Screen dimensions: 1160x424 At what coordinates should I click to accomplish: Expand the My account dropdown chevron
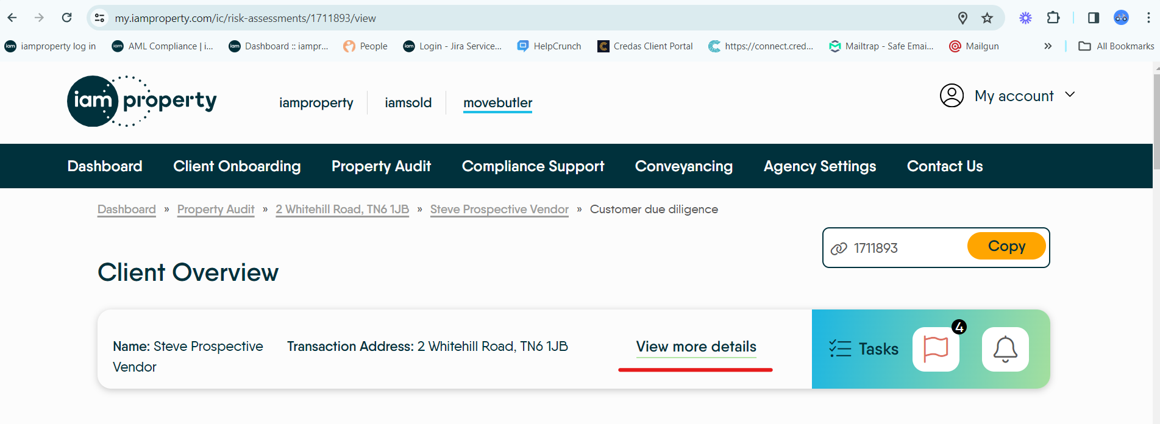click(x=1070, y=95)
